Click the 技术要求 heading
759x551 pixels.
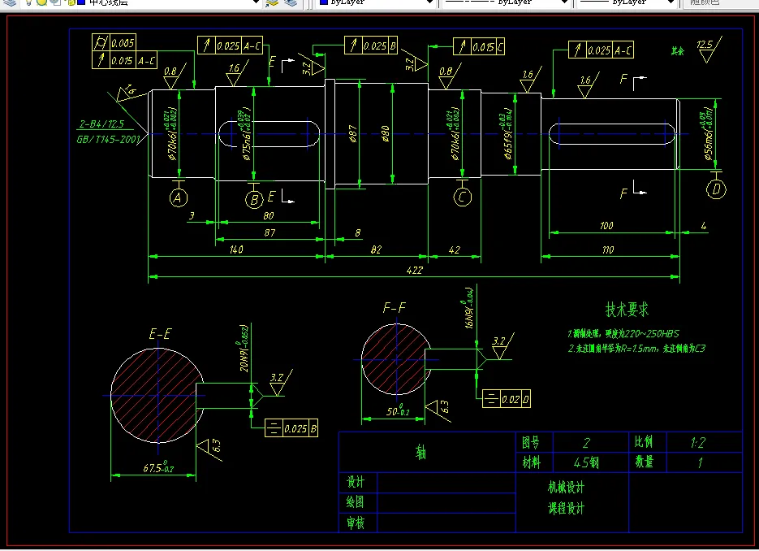tap(627, 309)
